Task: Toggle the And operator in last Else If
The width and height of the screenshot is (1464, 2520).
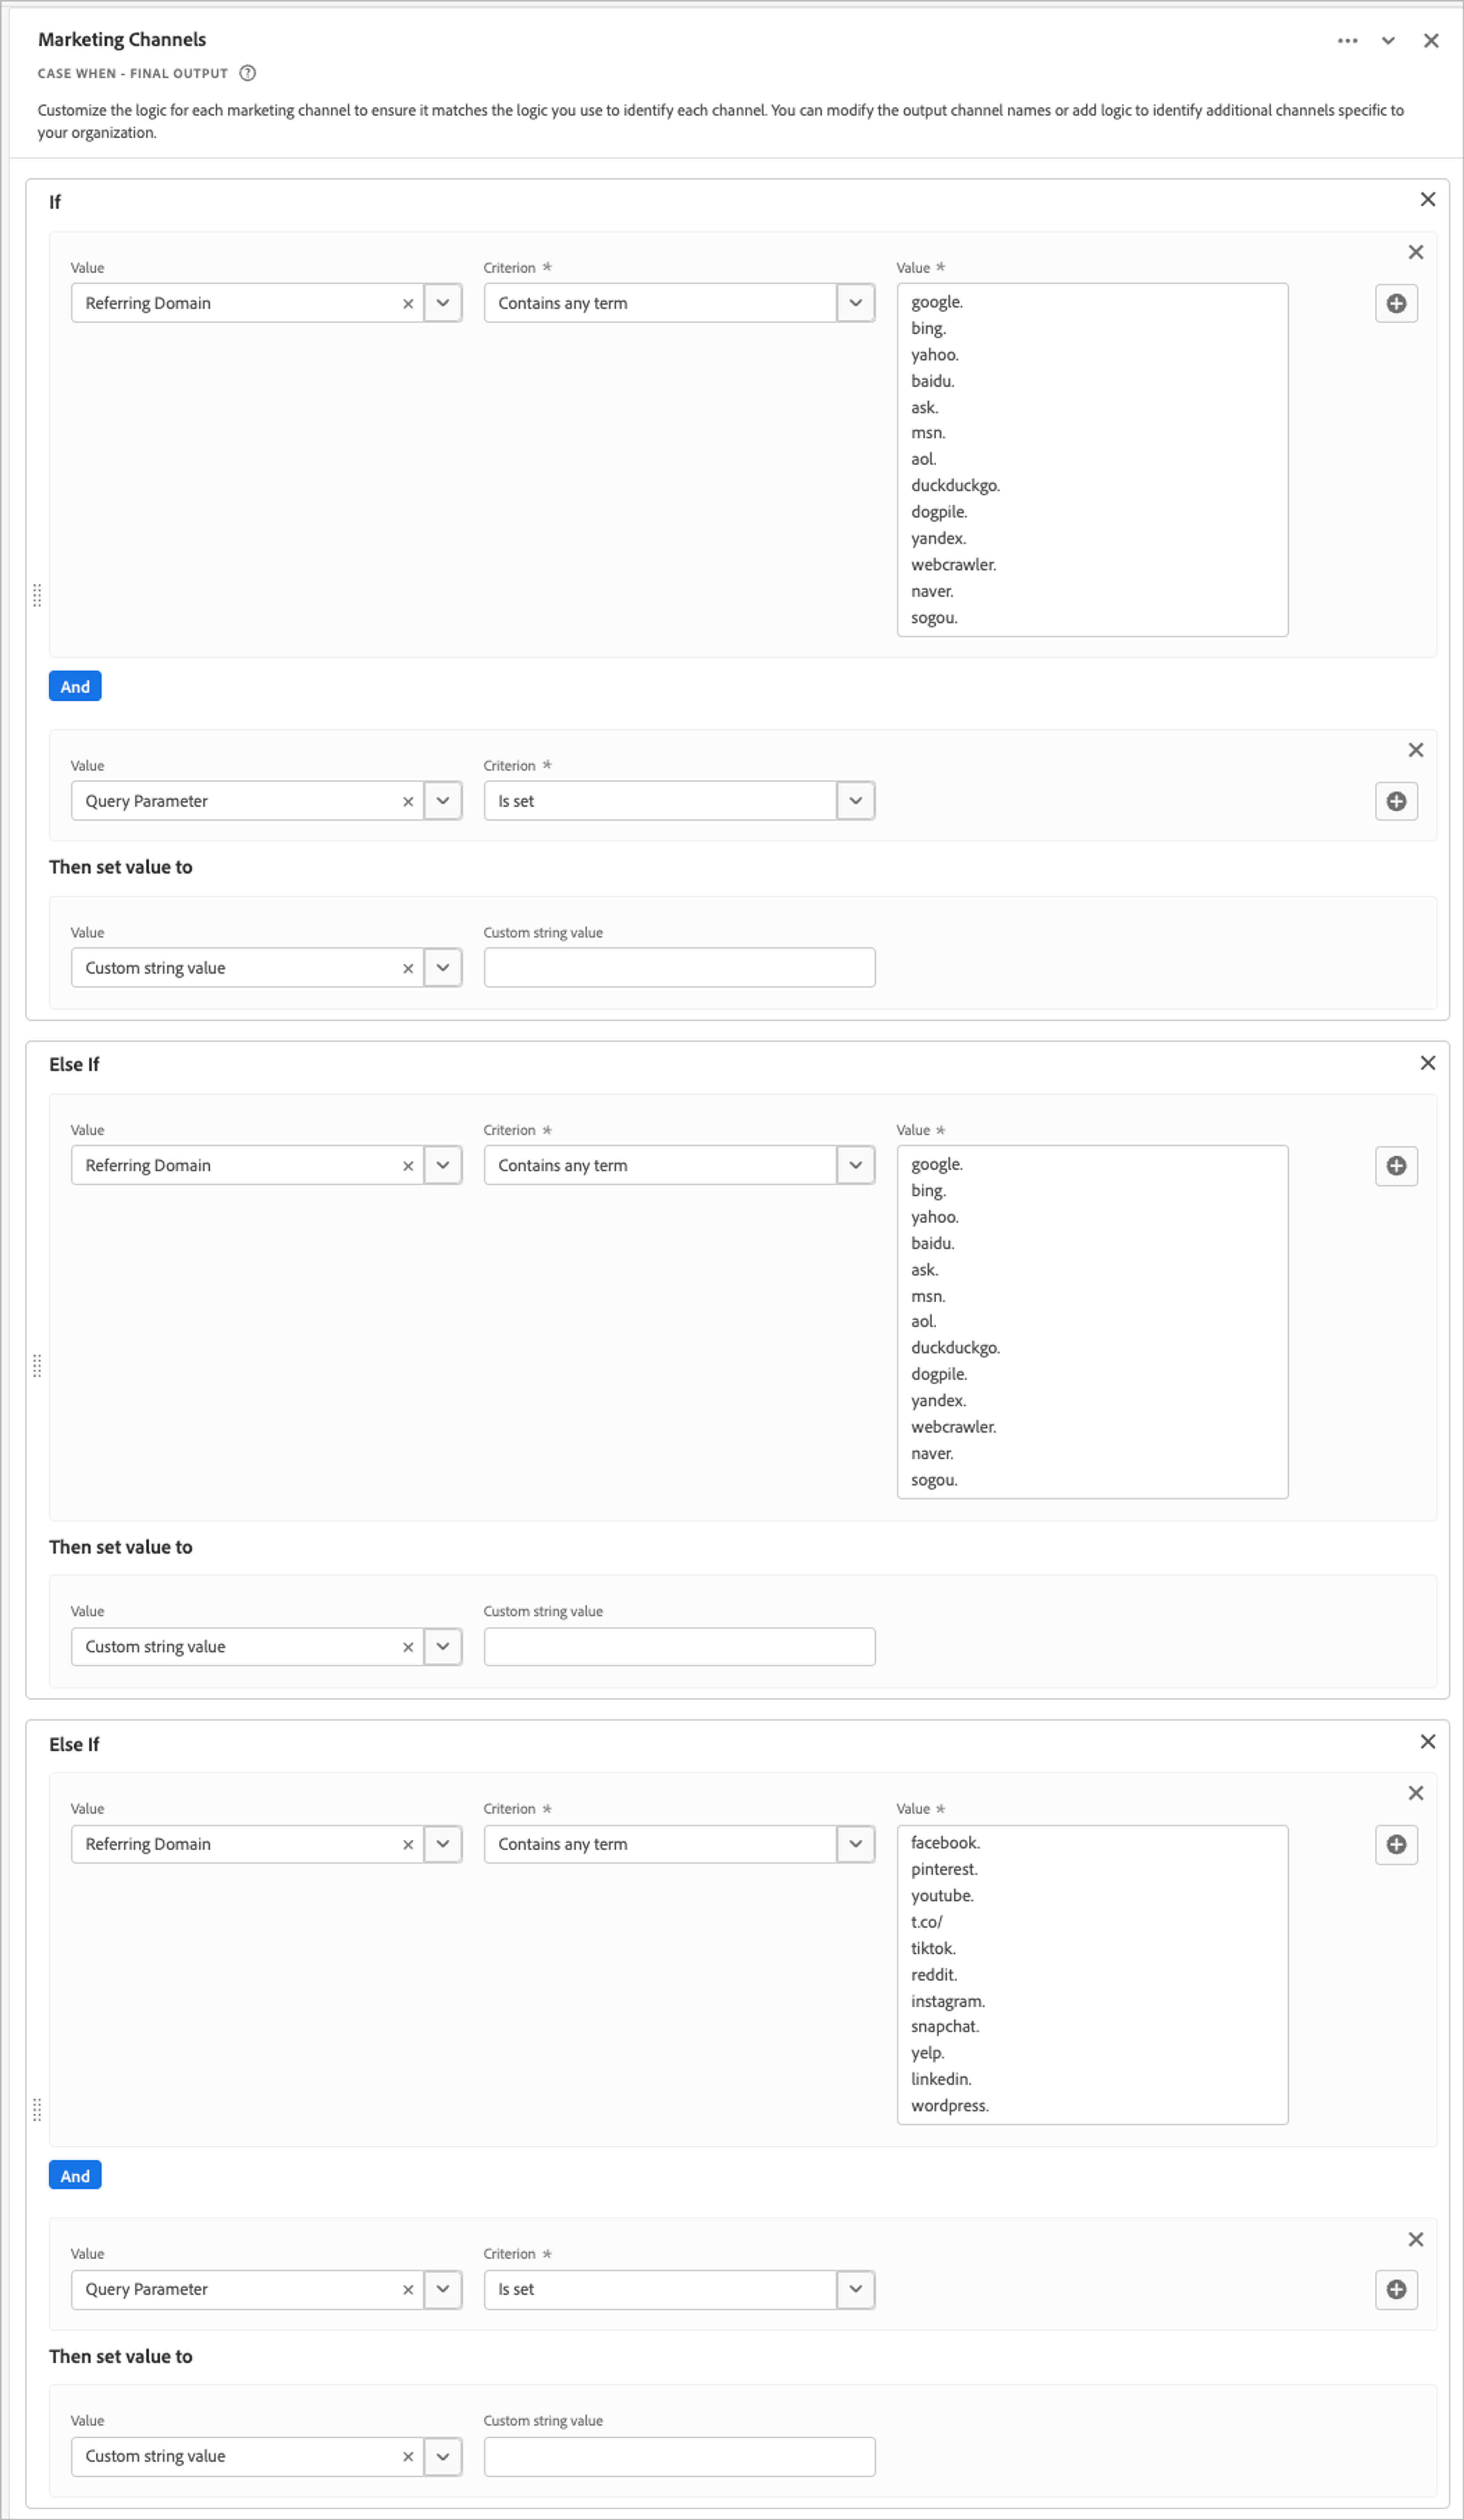Action: pyautogui.click(x=75, y=2175)
